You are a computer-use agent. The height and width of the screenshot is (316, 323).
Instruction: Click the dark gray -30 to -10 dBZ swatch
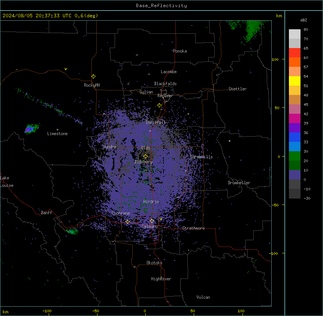pos(295,194)
